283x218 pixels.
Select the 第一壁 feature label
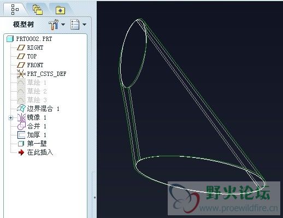pyautogui.click(x=37, y=144)
